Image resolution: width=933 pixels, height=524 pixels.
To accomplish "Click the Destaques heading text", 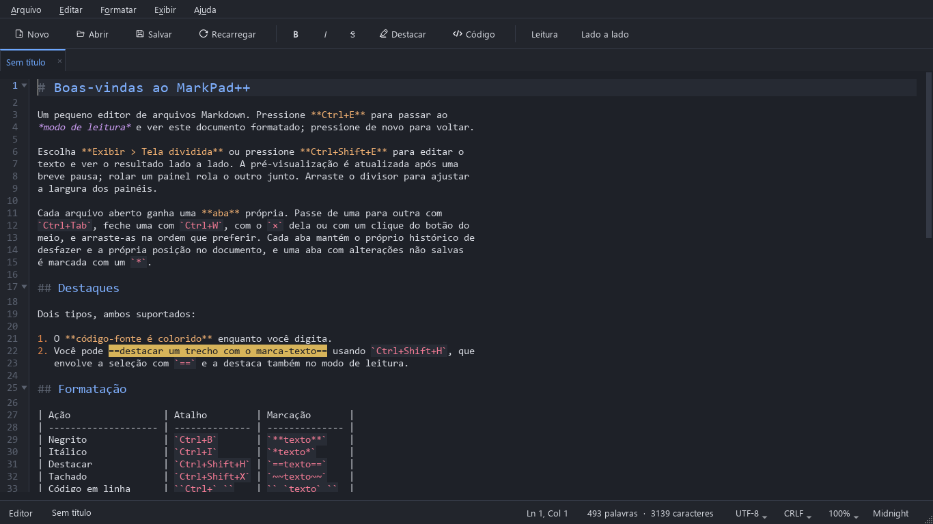I will (x=88, y=288).
